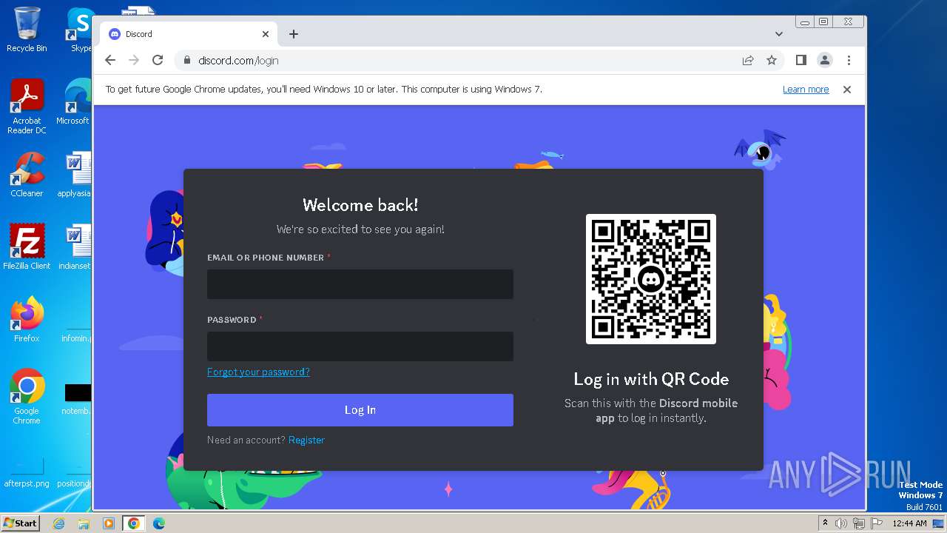Open the volume speaker tray icon
This screenshot has width=947, height=533.
[841, 523]
